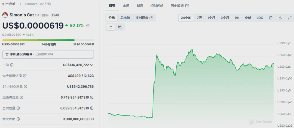Image resolution: width=294 pixels, height=128 pixels.
Task: Open the calendar date range picker
Action: 271,18
